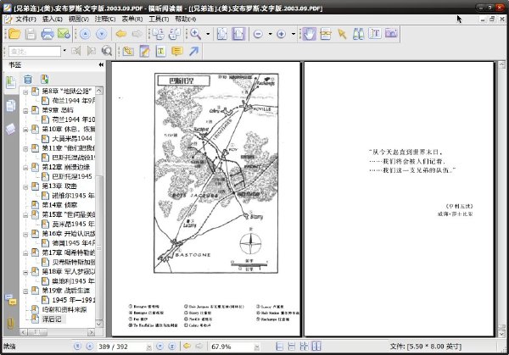The width and height of the screenshot is (509, 355).
Task: Go to bookmark 1945 年—1991
Action: (74, 300)
